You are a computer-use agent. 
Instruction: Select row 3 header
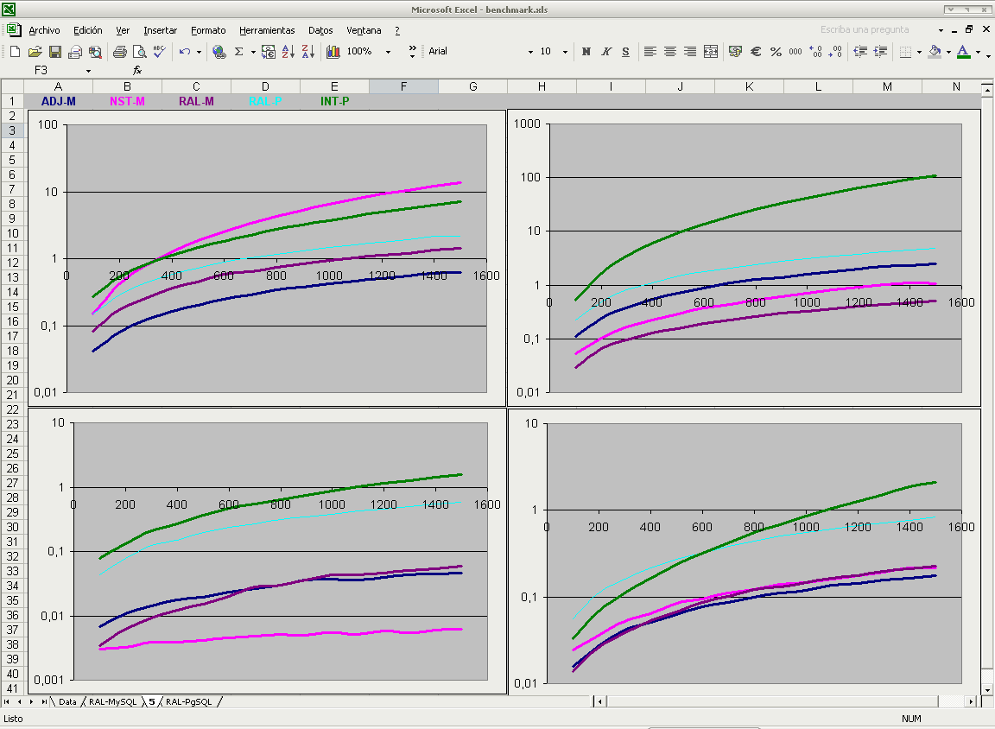coord(12,130)
